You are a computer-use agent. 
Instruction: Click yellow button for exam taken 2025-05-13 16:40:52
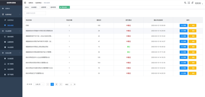point(192,47)
